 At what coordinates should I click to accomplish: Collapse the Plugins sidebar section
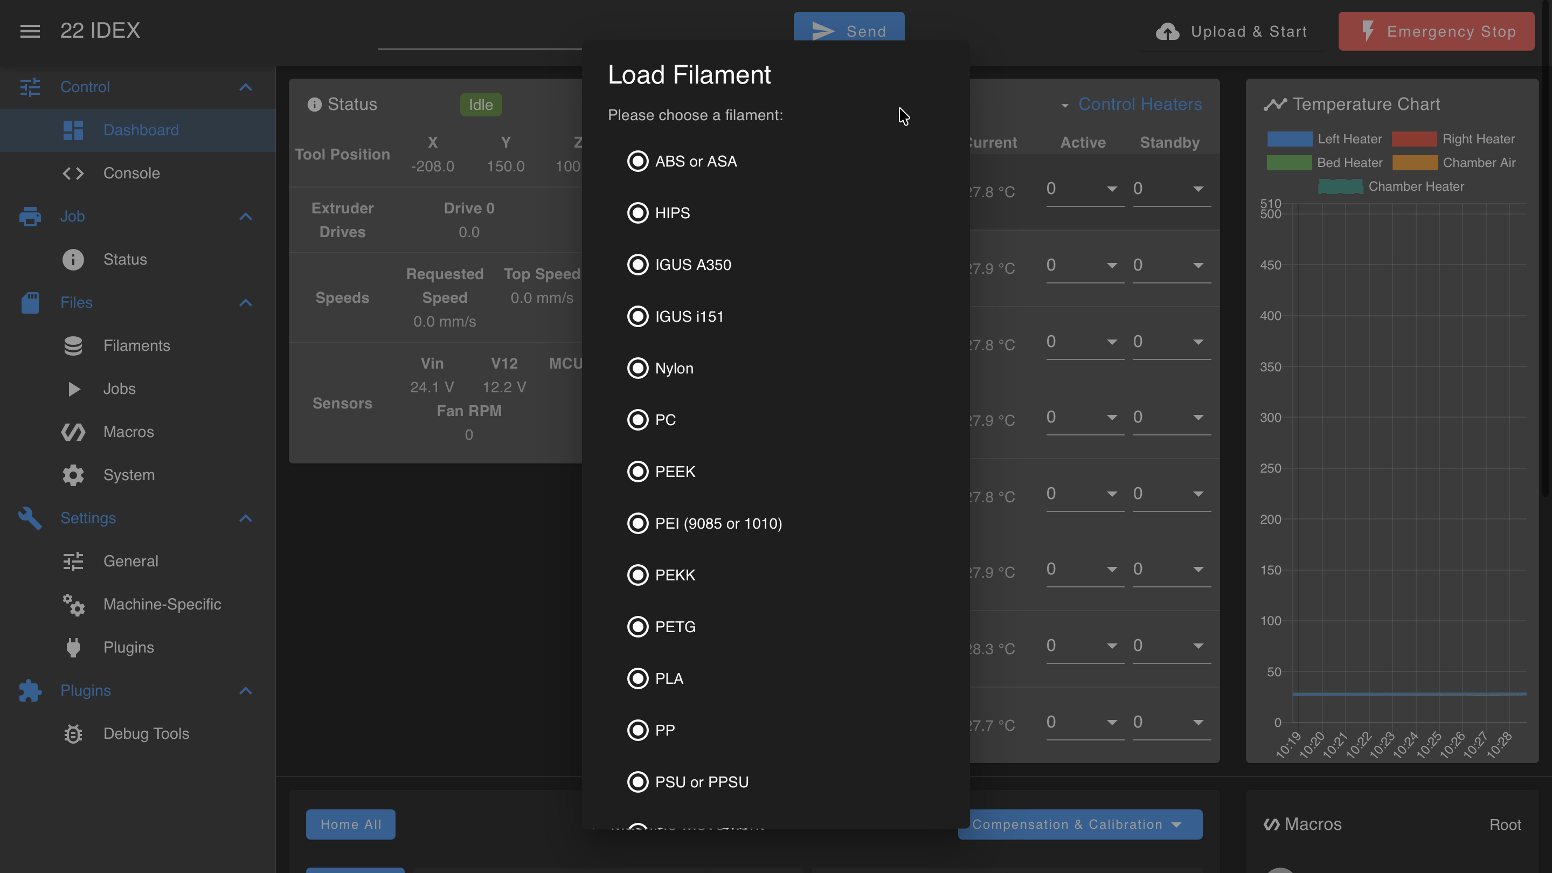(x=245, y=690)
